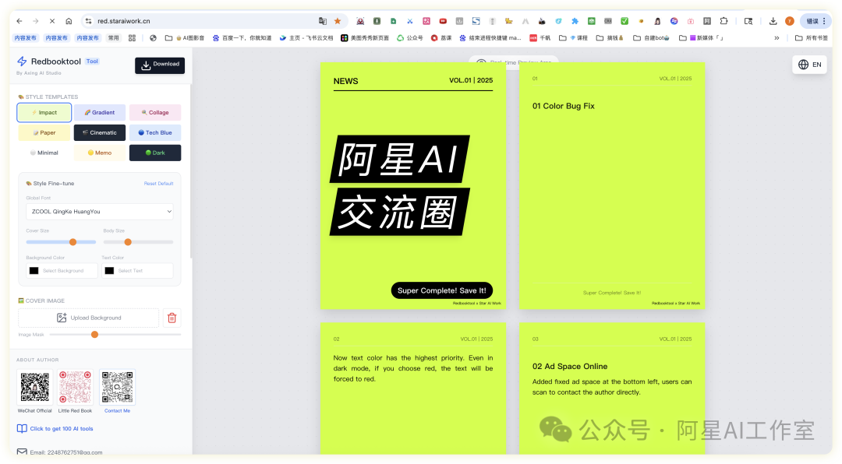Download the generated card images
Viewport: 842px width, 464px height.
(x=160, y=65)
